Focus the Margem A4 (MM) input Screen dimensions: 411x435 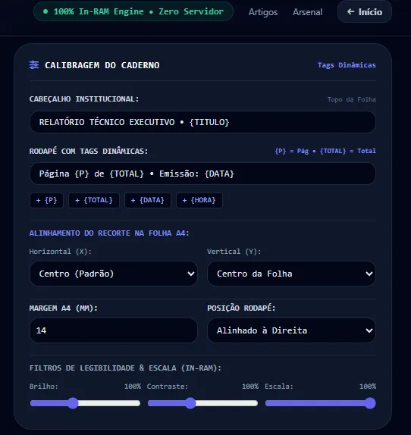coord(114,330)
